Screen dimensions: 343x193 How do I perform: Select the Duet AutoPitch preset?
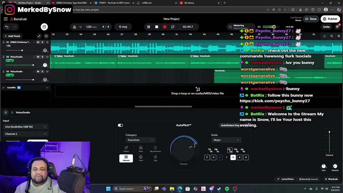pos(141,149)
